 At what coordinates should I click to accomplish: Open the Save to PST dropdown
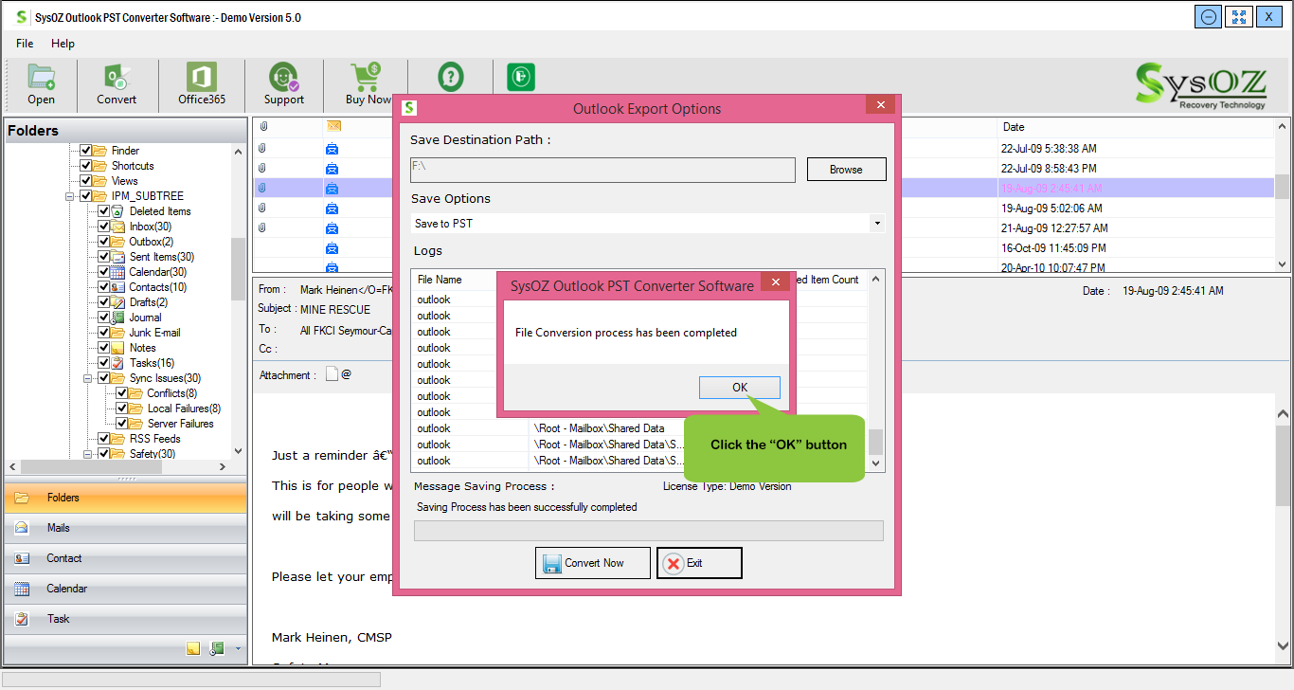(x=877, y=224)
